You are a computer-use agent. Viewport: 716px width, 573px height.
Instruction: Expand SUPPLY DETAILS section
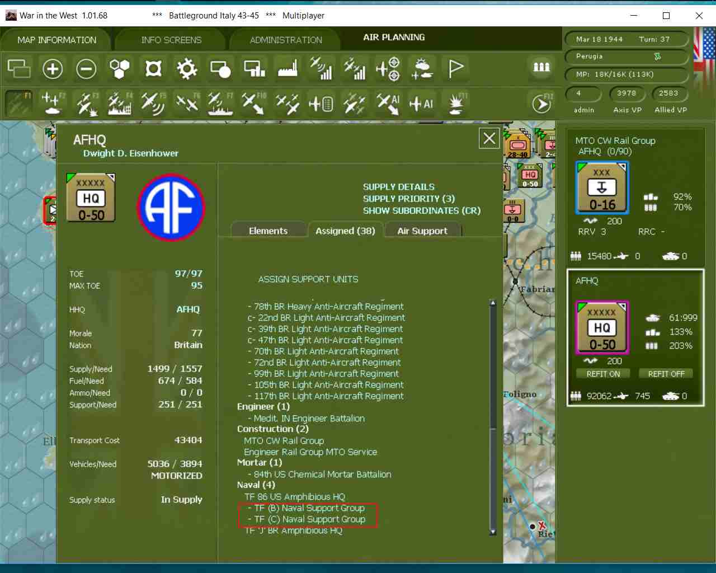tap(398, 187)
